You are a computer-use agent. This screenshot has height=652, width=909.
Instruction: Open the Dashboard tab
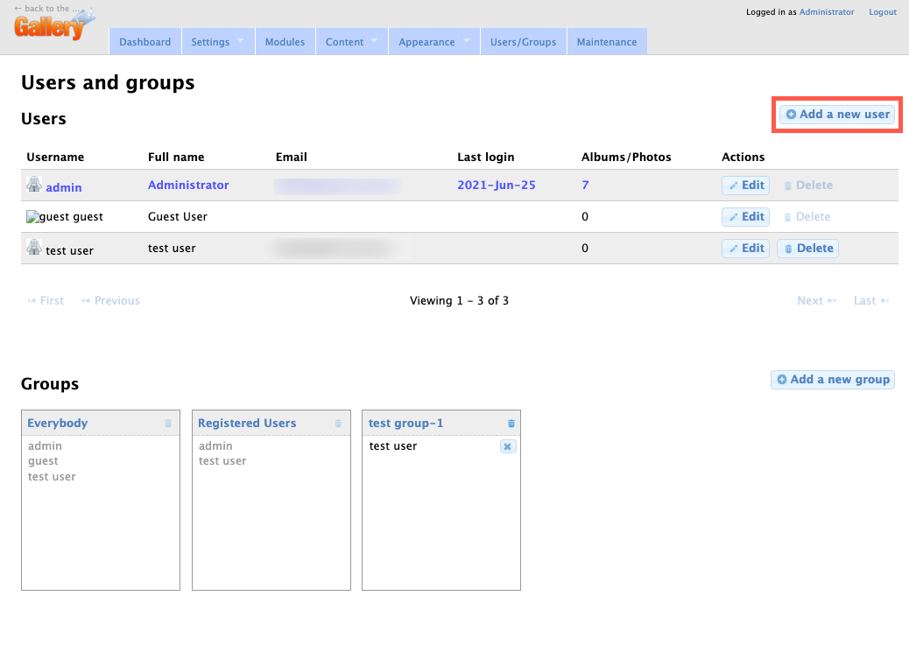point(145,42)
